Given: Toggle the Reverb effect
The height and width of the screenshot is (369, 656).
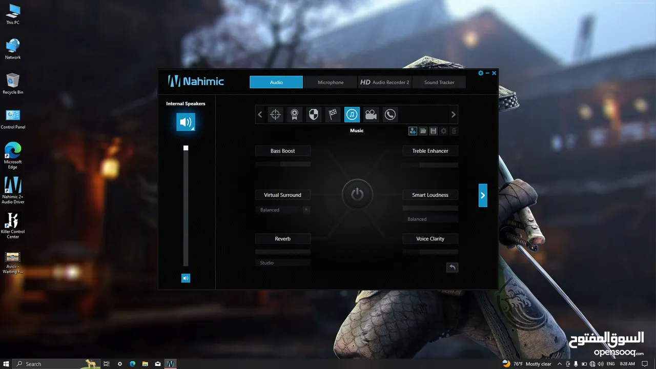Looking at the screenshot, I should pyautogui.click(x=283, y=239).
